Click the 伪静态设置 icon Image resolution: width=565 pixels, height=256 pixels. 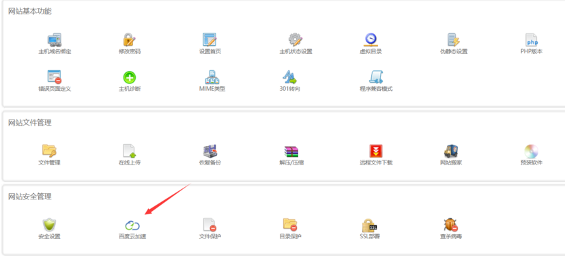pos(453,40)
